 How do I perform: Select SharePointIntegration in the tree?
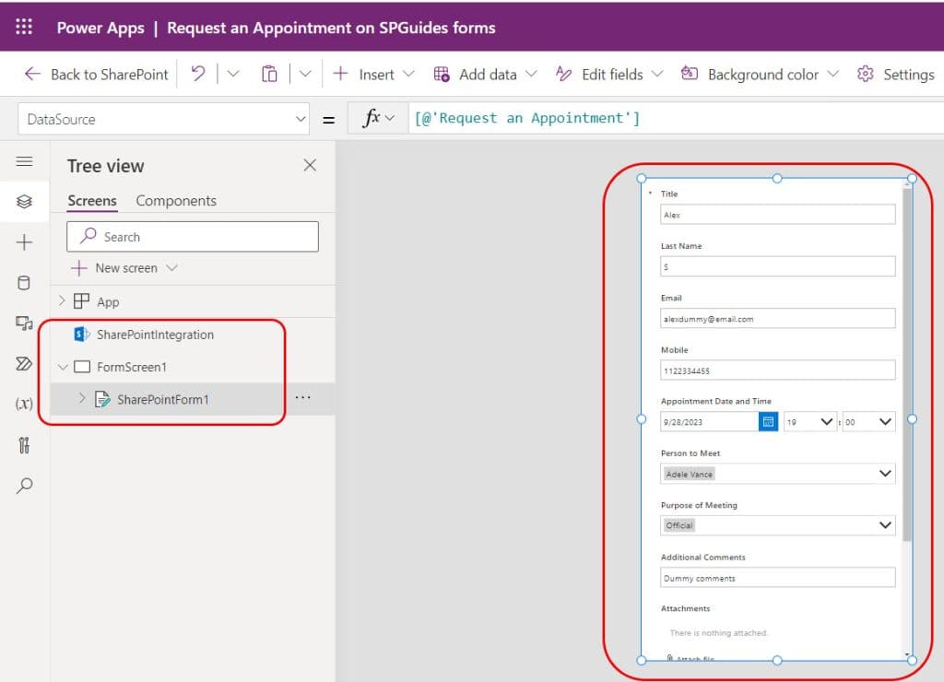[x=155, y=335]
